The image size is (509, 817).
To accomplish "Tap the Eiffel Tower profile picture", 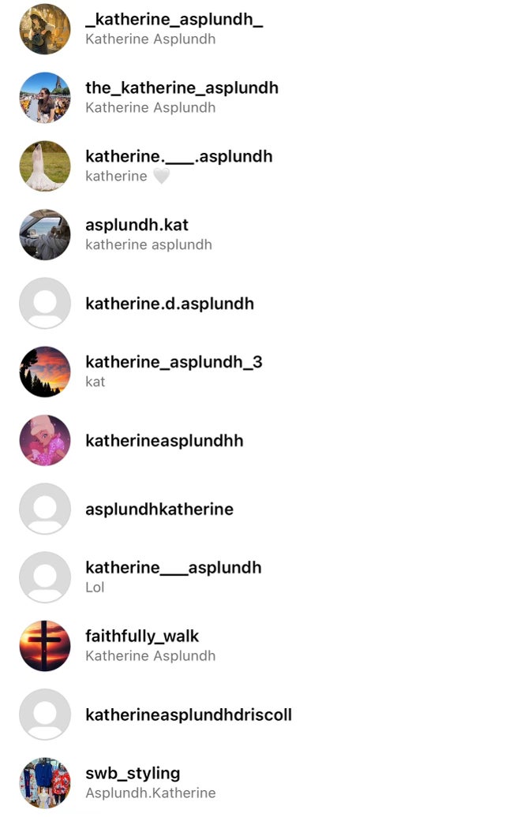I will click(45, 98).
